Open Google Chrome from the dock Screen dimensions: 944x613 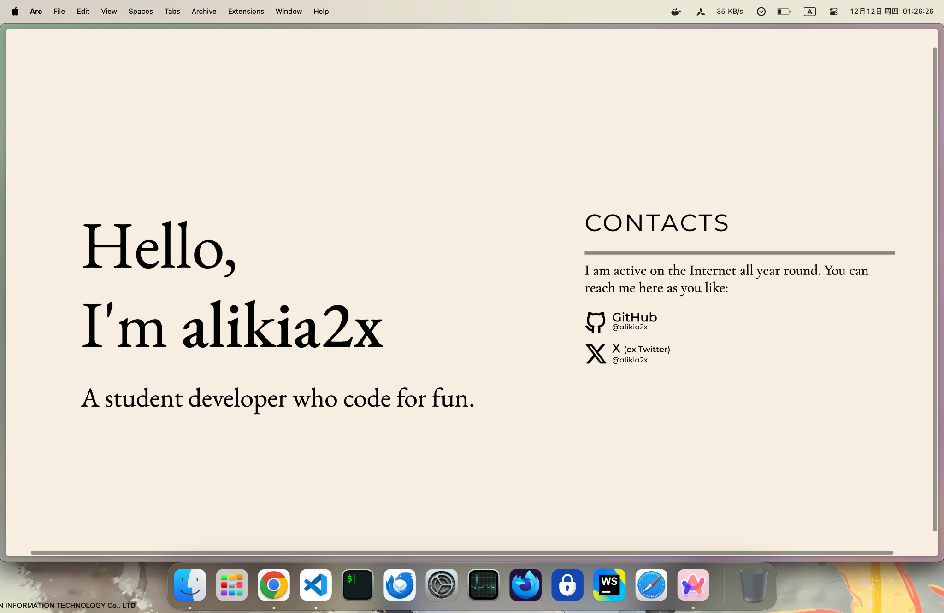(x=274, y=585)
